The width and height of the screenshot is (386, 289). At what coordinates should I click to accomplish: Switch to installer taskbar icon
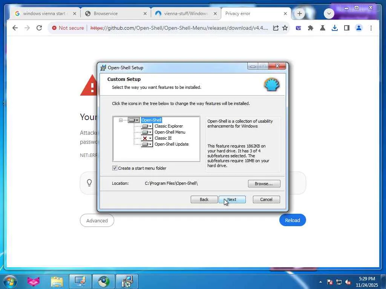coord(127,281)
